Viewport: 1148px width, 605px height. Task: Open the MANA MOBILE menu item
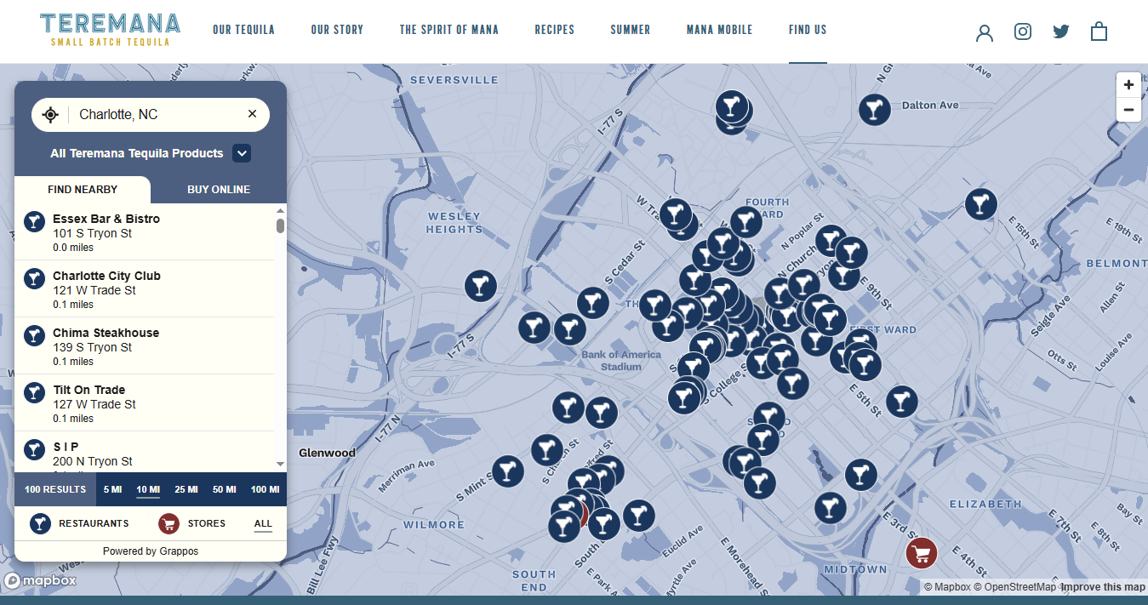coord(720,30)
